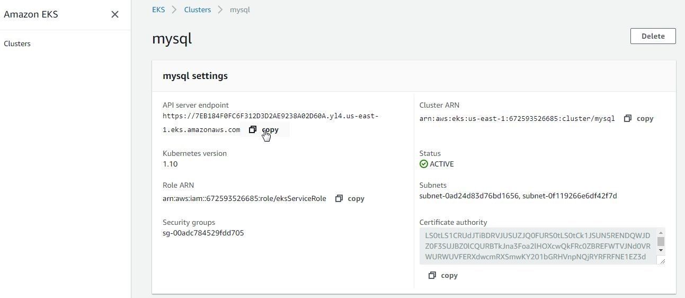Click the Kubernetes version value 1.10
This screenshot has width=685, height=298.
tap(170, 164)
